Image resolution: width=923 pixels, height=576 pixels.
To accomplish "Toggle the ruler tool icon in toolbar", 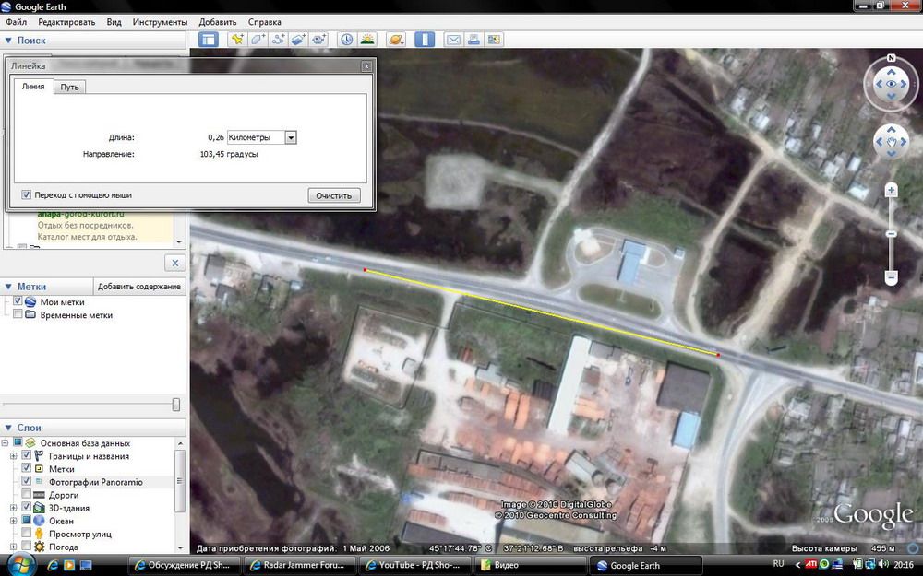I will 425,40.
